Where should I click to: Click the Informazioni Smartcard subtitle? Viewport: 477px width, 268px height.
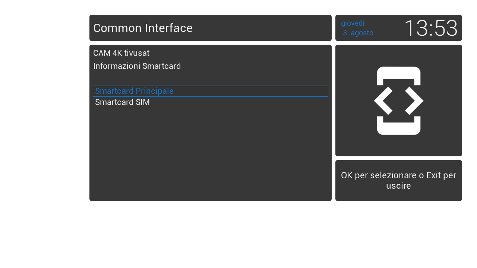coord(137,66)
